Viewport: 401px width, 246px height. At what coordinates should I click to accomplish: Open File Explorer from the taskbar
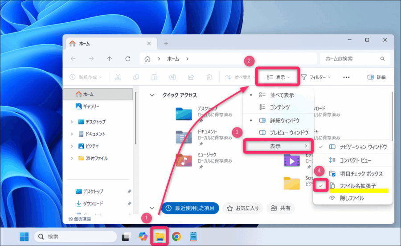(x=160, y=237)
